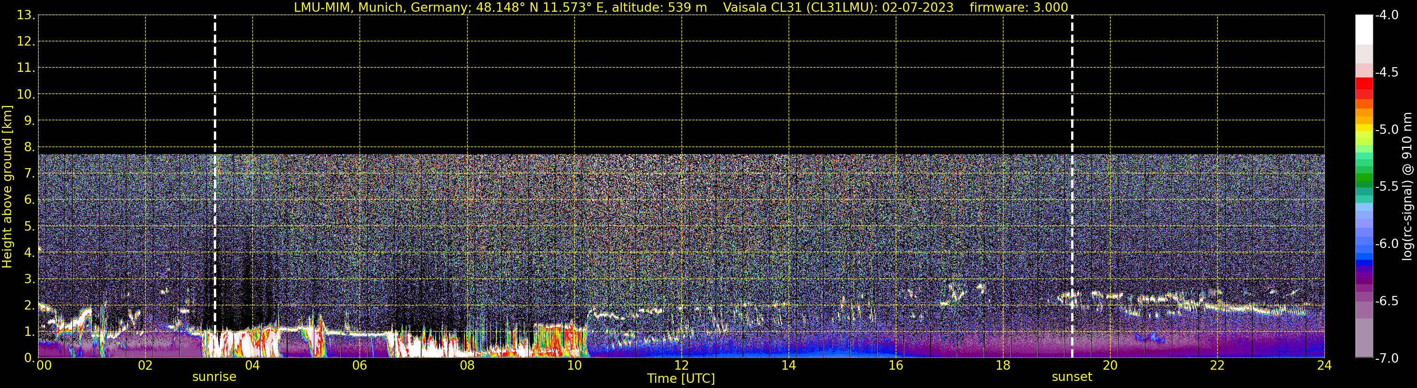This screenshot has width=1417, height=388.
Task: Click the 'log(rc-signal) @ 910 nm' colorbar label
Action: coord(1407,187)
